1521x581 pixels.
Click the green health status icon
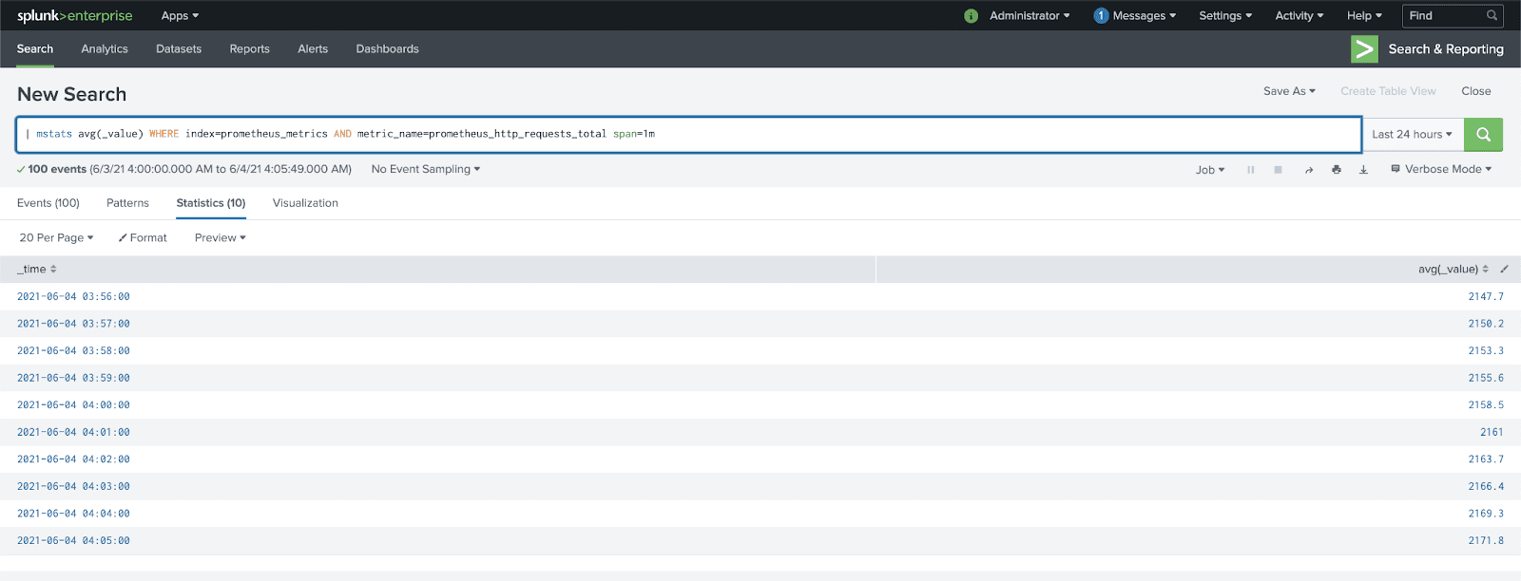tap(971, 16)
